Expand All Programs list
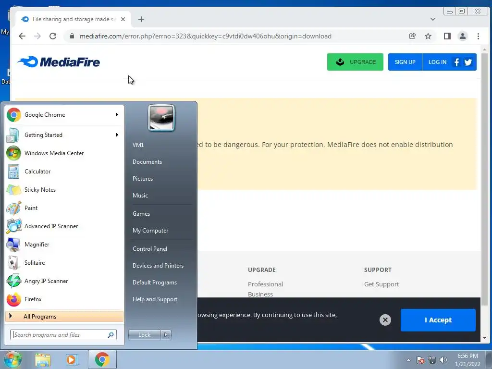This screenshot has height=369, width=492. point(64,317)
